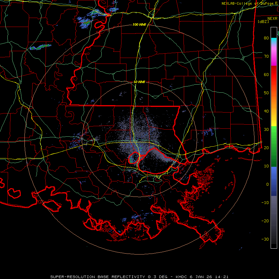Screen dimensions: 279x279
Task: Click the -20 dBZ scale value
Action: click(x=265, y=221)
